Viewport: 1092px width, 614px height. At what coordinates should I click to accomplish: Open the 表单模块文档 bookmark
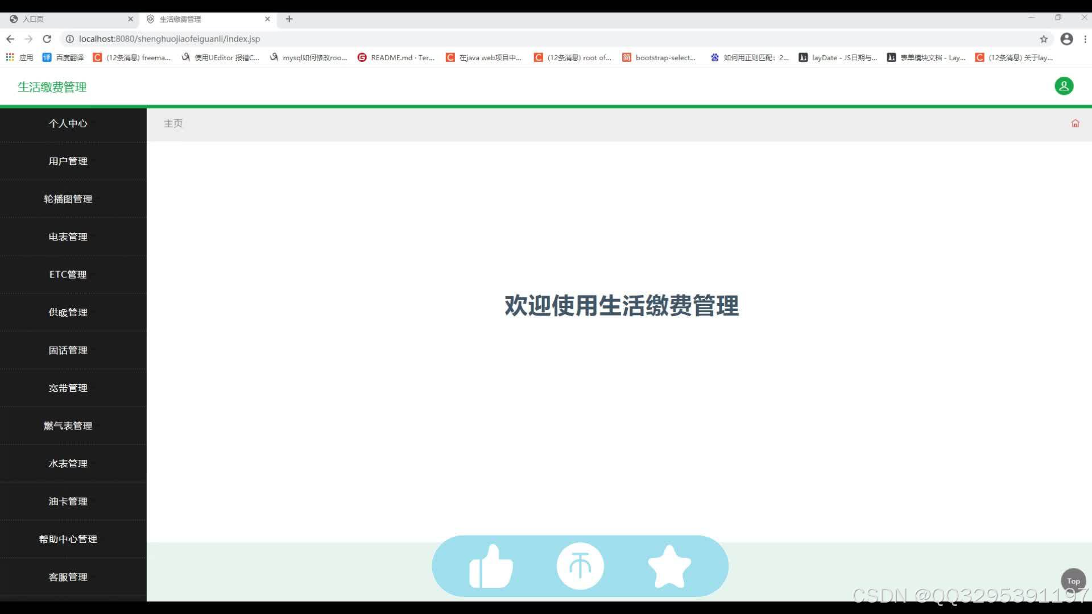click(926, 57)
